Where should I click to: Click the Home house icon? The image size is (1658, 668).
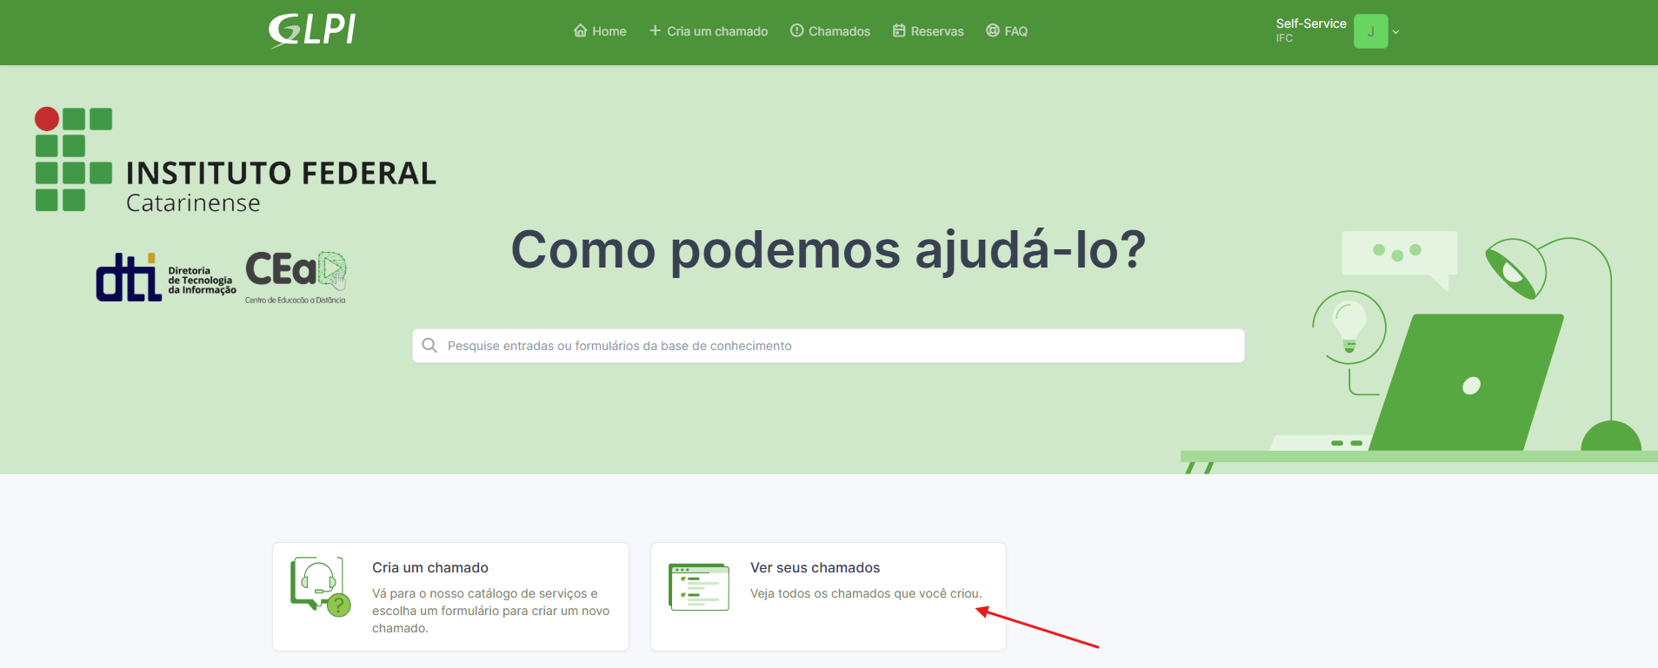(x=580, y=30)
